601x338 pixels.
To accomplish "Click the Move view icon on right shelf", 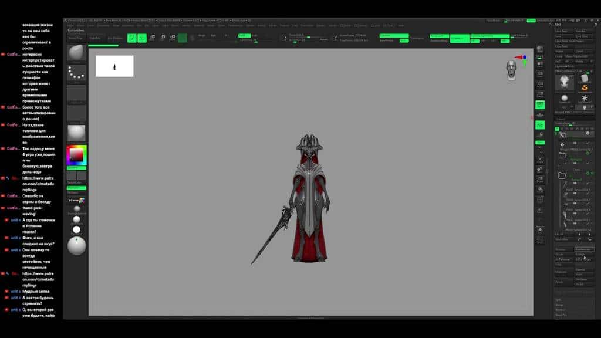I will [x=540, y=170].
